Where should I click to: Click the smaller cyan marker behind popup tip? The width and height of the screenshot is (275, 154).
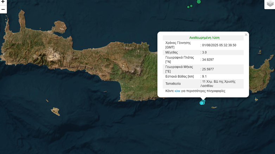[x=204, y=101]
